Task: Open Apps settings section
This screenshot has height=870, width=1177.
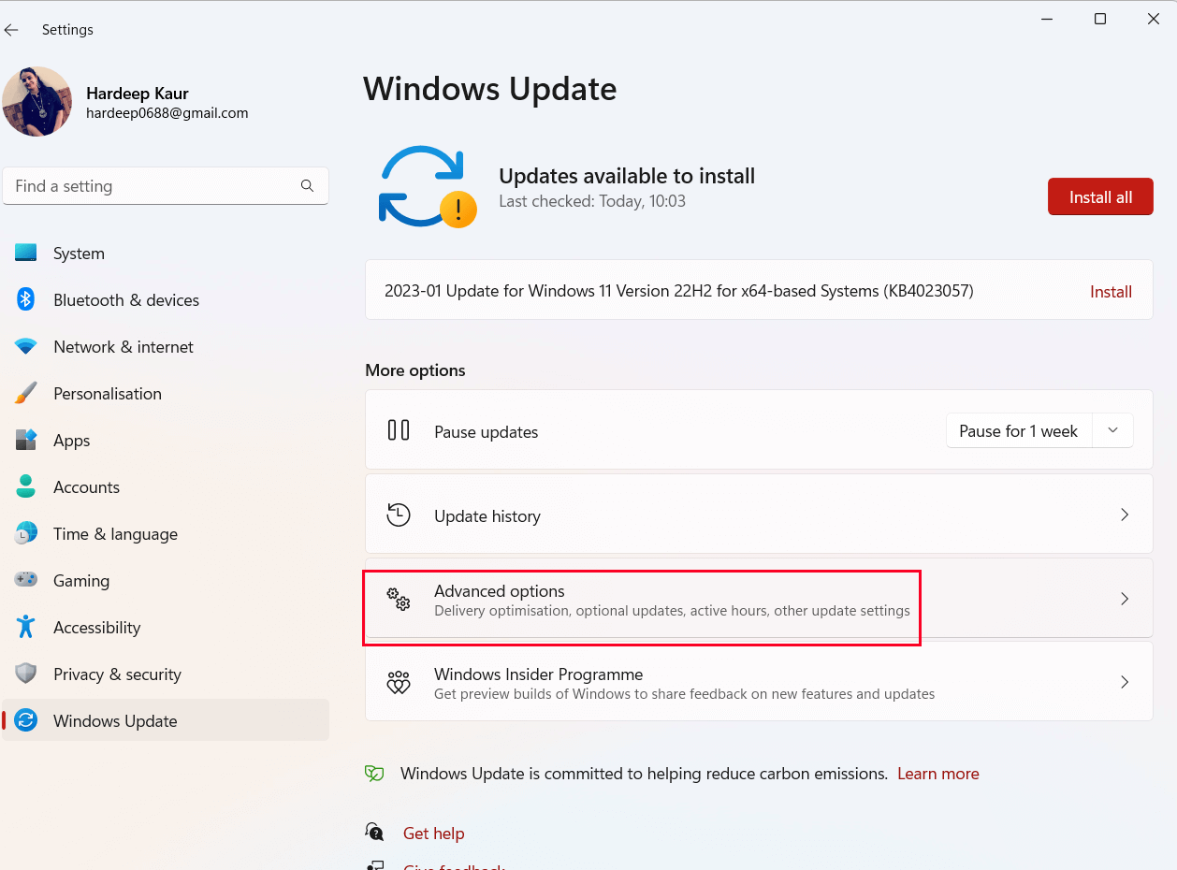Action: coord(166,441)
